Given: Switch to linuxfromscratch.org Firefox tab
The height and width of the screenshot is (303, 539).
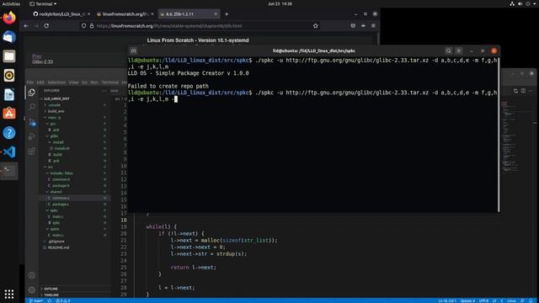Looking at the screenshot, I should (x=125, y=14).
